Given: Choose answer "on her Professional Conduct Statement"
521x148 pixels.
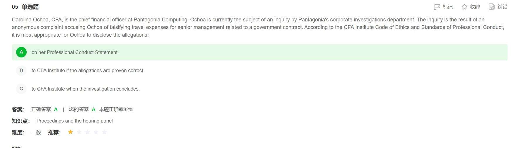Looking at the screenshot, I should pyautogui.click(x=75, y=52).
